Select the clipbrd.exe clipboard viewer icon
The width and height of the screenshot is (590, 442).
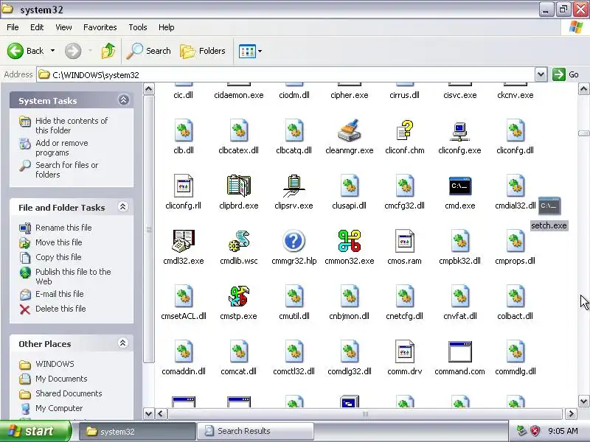[x=238, y=186]
